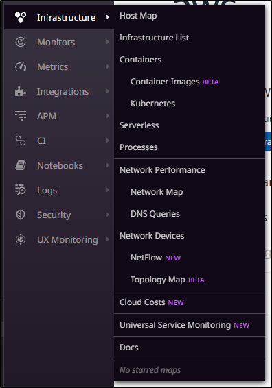The width and height of the screenshot is (272, 388).
Task: Open Network Performance
Action: pos(162,170)
